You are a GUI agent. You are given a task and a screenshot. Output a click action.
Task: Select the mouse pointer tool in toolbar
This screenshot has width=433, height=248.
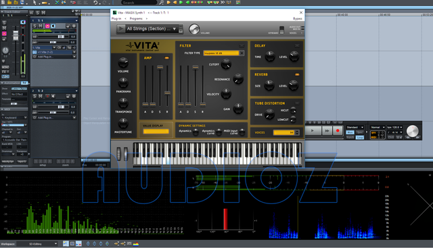(35, 2)
